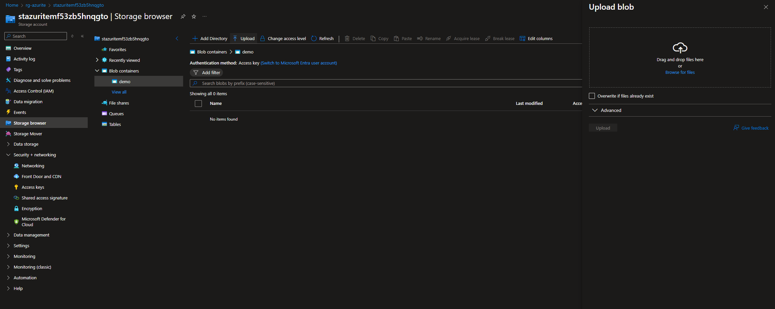This screenshot has height=309, width=775.
Task: Go to Home breadcrumb
Action: (x=12, y=5)
